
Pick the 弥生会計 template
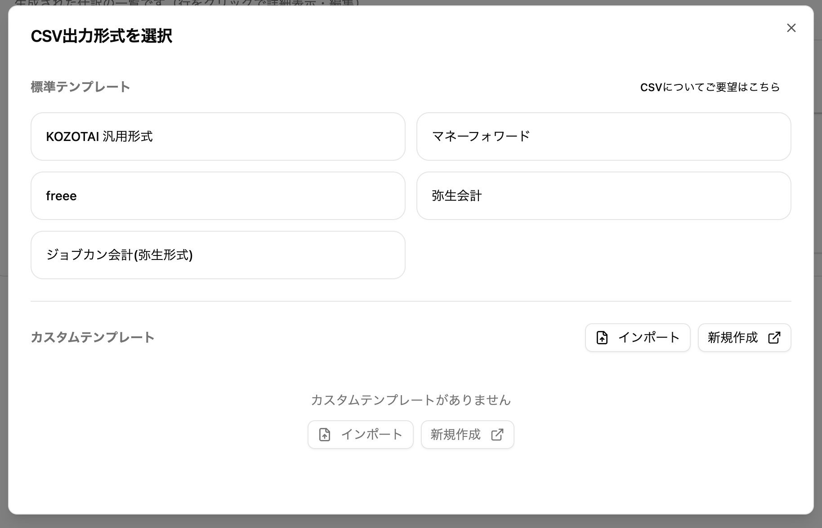click(x=603, y=196)
